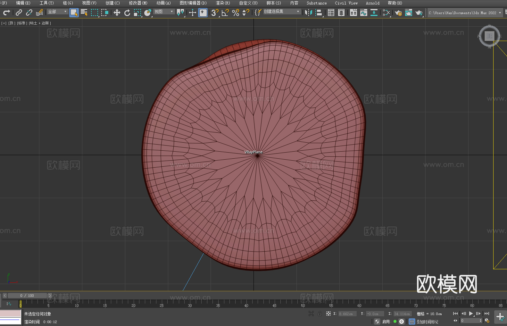Open the Render Setup teapot icon
This screenshot has height=326, width=507.
[398, 13]
